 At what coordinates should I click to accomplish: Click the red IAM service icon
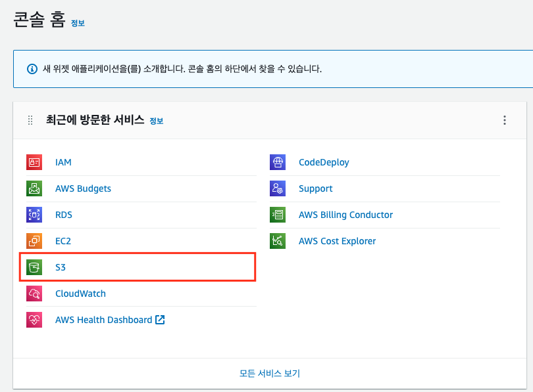34,162
